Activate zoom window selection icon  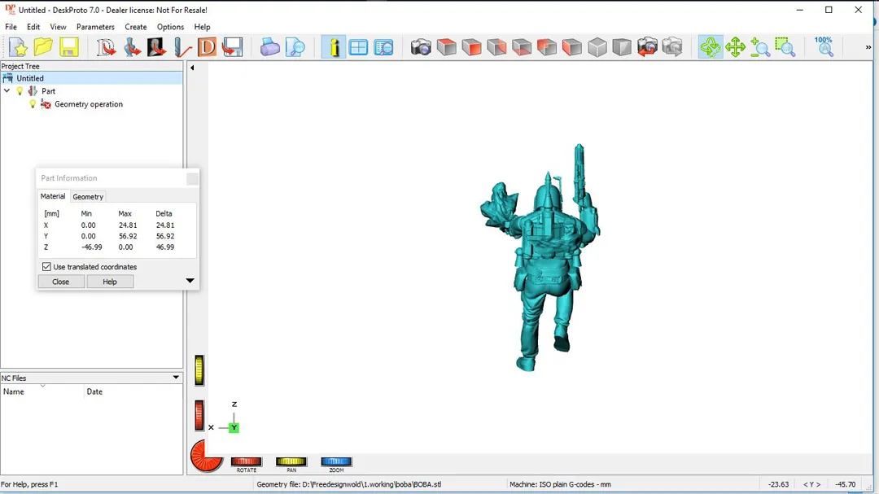pyautogui.click(x=785, y=48)
